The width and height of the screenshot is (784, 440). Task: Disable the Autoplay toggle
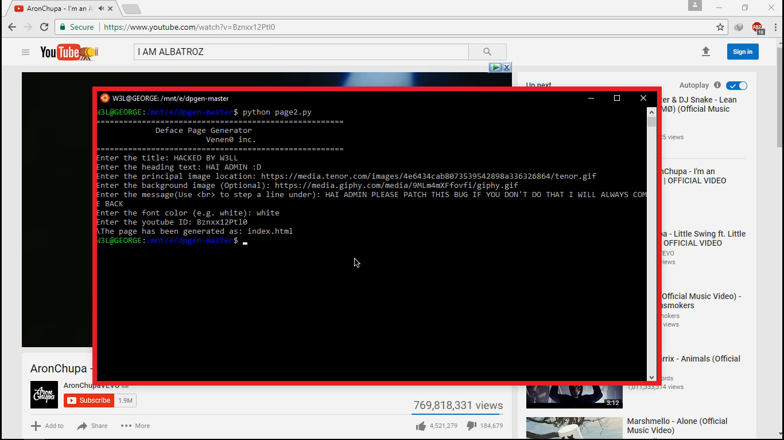pyautogui.click(x=736, y=85)
